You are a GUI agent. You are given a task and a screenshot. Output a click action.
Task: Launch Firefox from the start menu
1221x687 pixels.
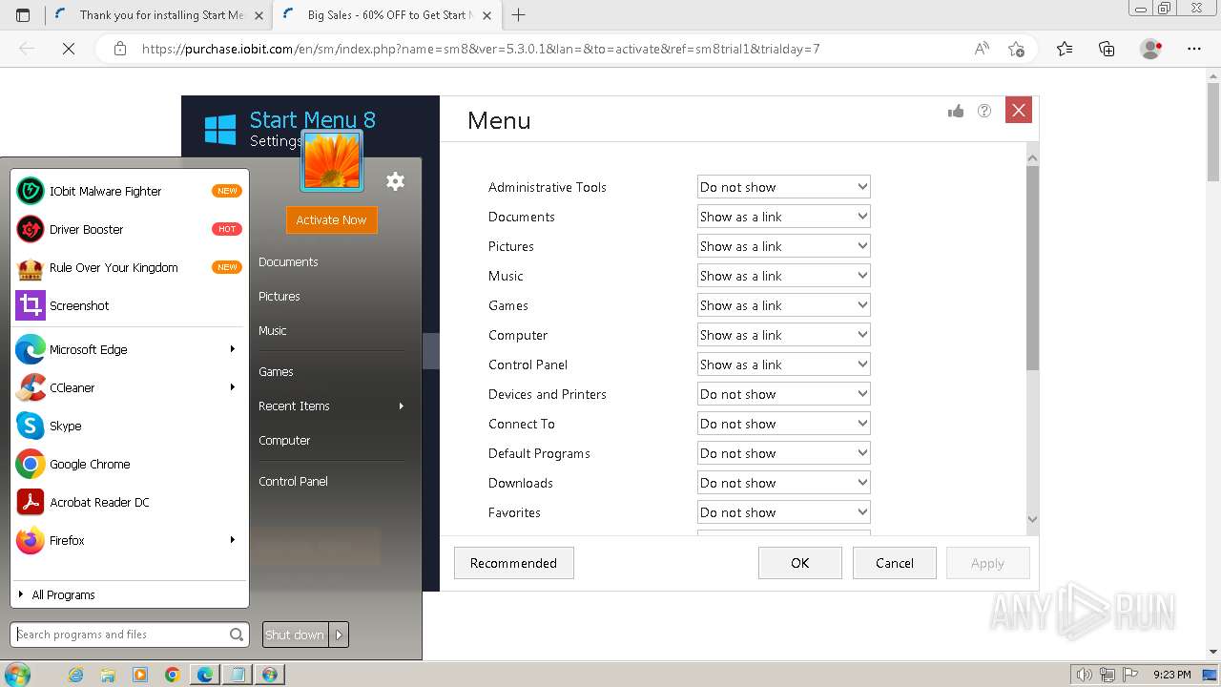point(129,540)
